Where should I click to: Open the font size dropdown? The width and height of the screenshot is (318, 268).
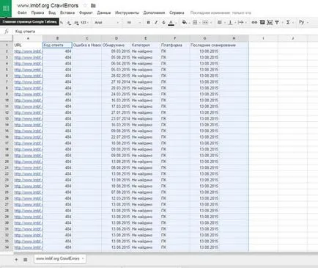134,23
